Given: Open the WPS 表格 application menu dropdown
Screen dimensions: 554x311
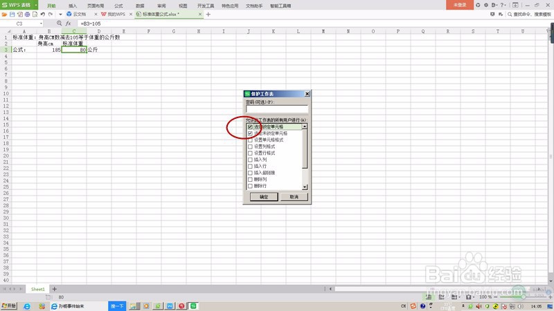Looking at the screenshot, I should click(x=36, y=5).
